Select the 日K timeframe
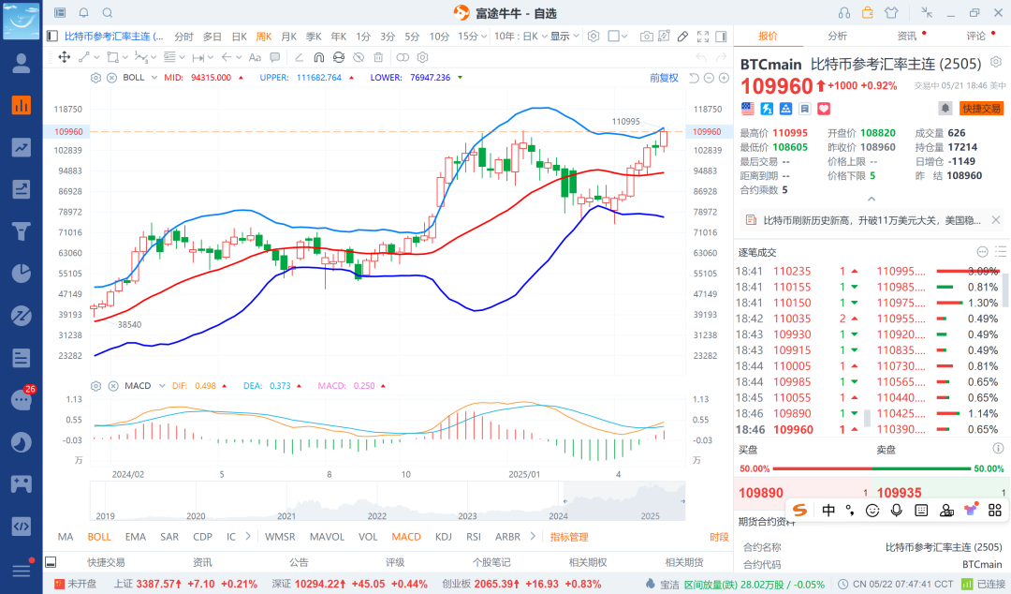The image size is (1011, 594). point(240,37)
